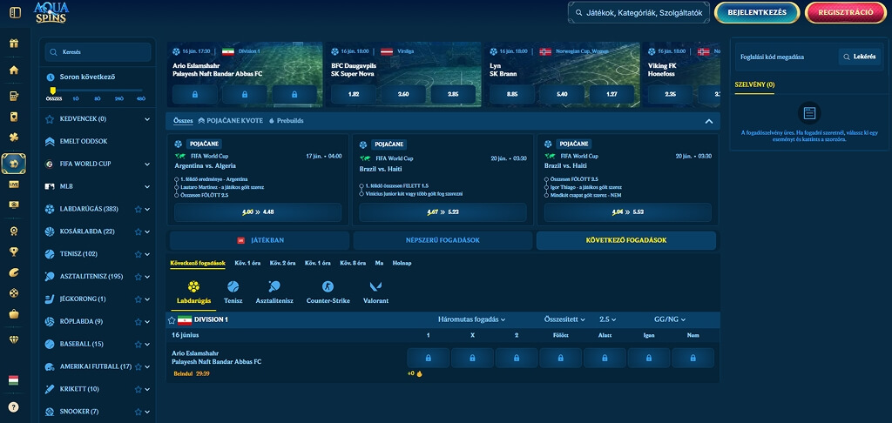This screenshot has width=892, height=423.
Task: Switch to the Pojačane Kvote tab
Action: [x=230, y=121]
